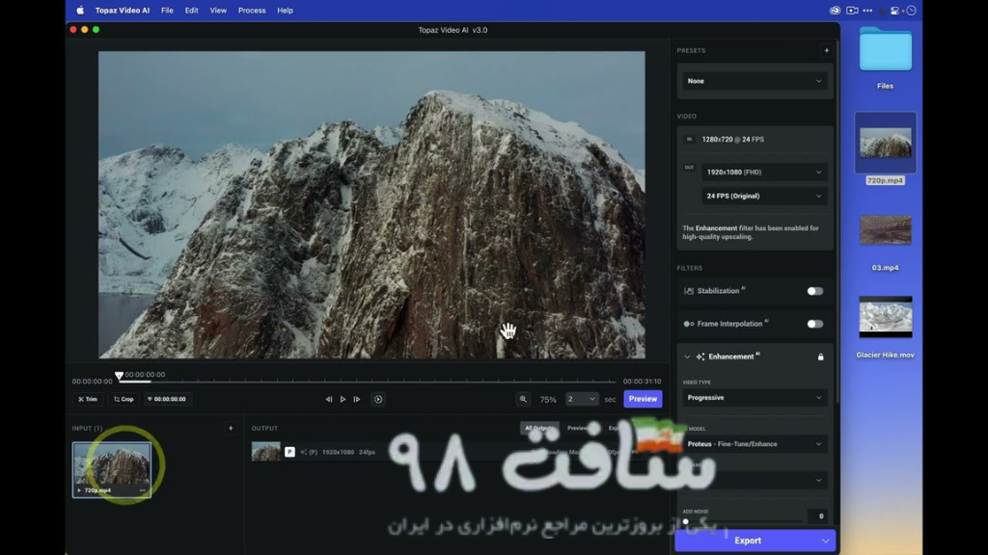Viewport: 988px width, 555px height.
Task: Add a new input with plus icon
Action: coord(231,428)
